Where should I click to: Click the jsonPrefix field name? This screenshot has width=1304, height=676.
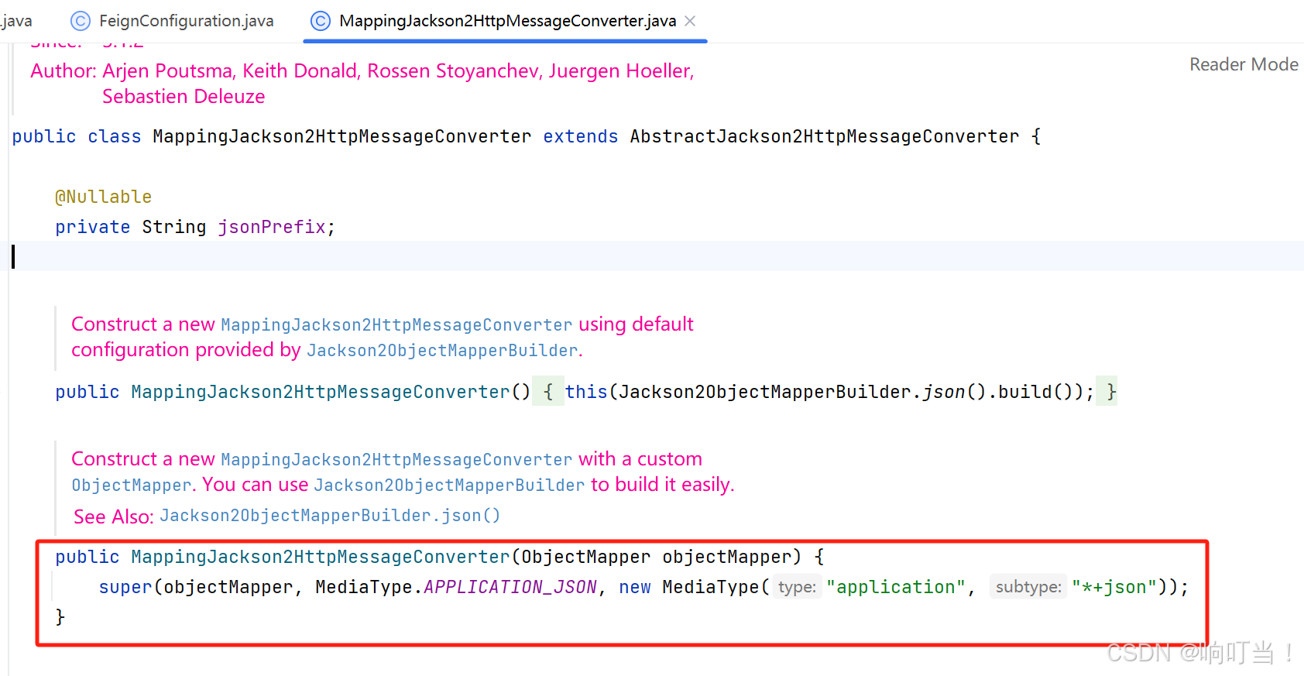(271, 227)
